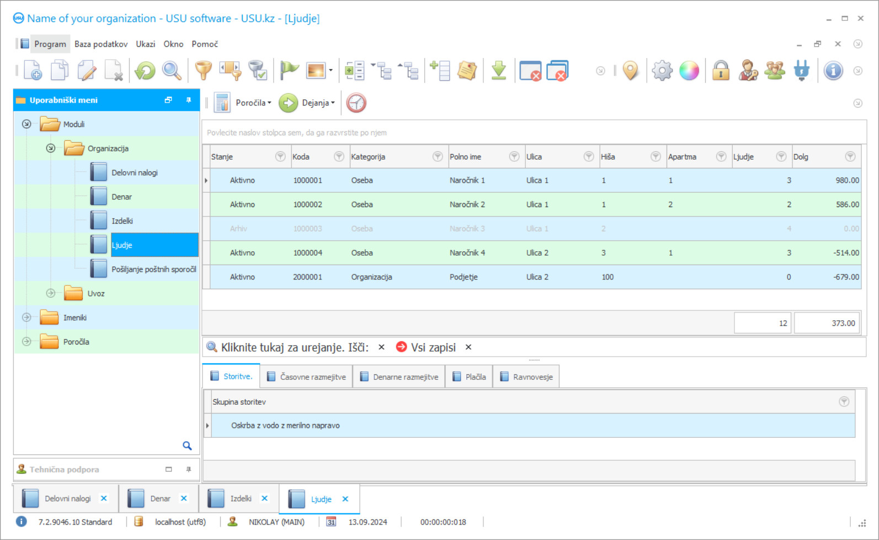This screenshot has height=540, width=879.
Task: Select the Podjetje organization row
Action: coord(532,277)
